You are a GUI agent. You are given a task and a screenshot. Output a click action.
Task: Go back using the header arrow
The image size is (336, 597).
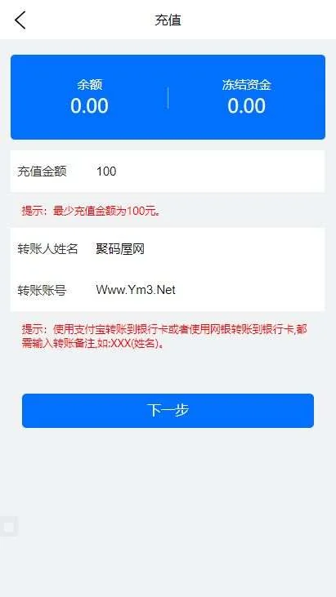(x=20, y=20)
